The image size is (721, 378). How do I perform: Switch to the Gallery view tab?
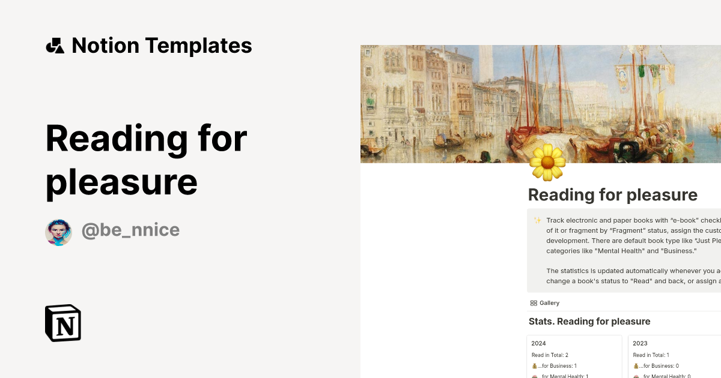(x=544, y=302)
